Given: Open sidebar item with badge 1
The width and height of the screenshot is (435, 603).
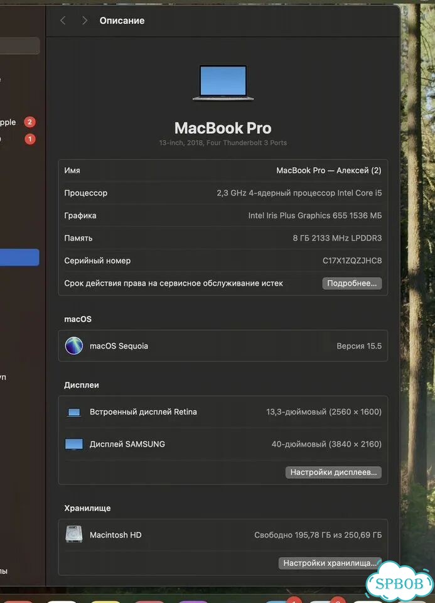Looking at the screenshot, I should 18,139.
